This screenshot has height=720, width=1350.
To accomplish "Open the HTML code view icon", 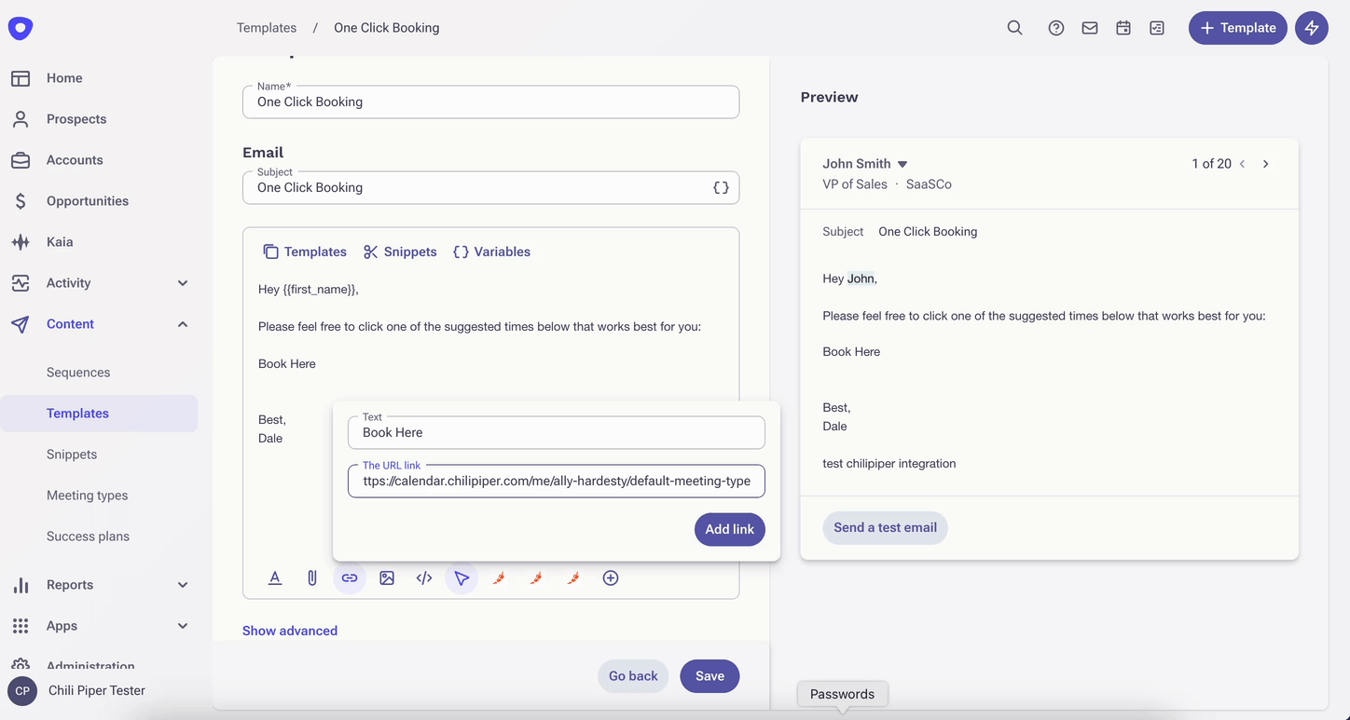I will click(x=424, y=578).
